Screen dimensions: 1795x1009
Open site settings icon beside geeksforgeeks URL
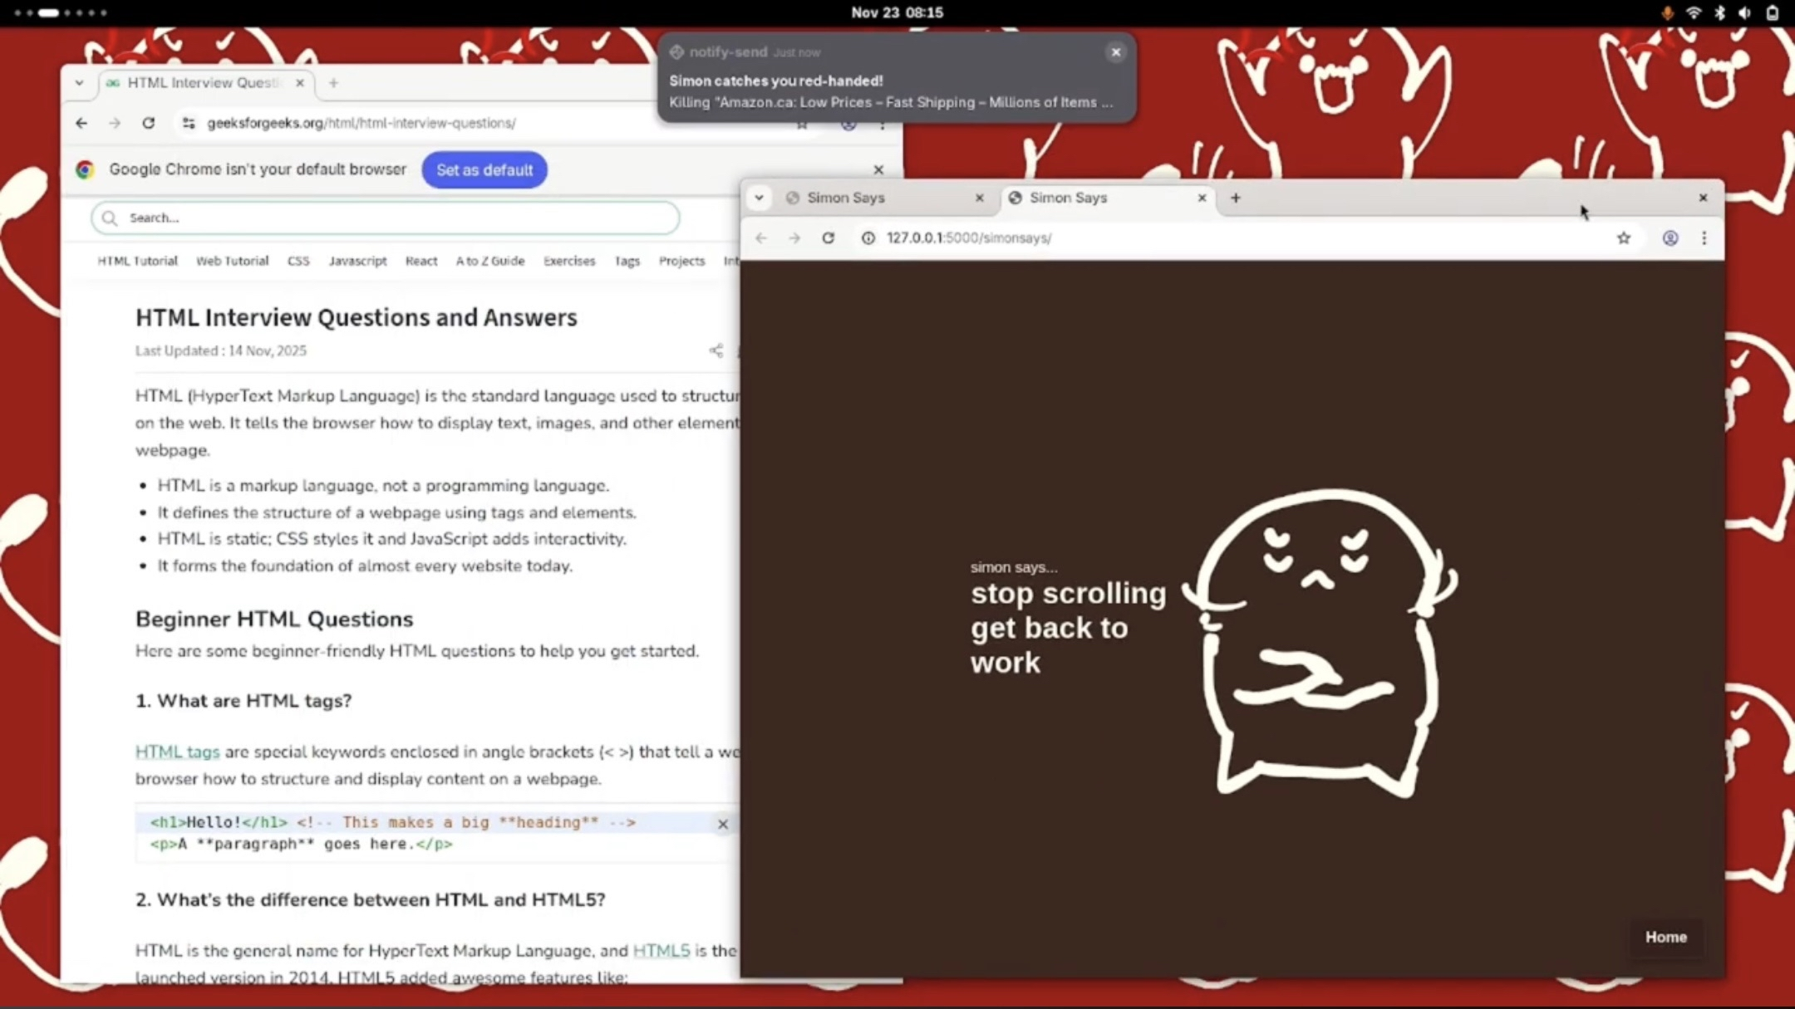pos(189,123)
